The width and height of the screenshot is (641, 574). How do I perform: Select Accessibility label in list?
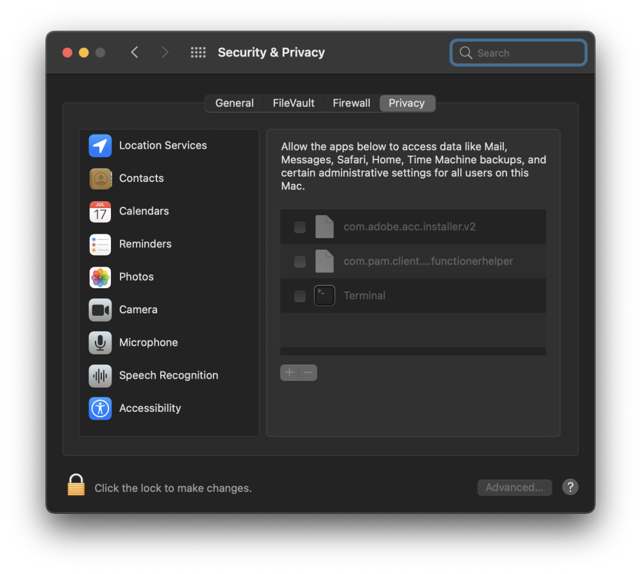coord(150,408)
